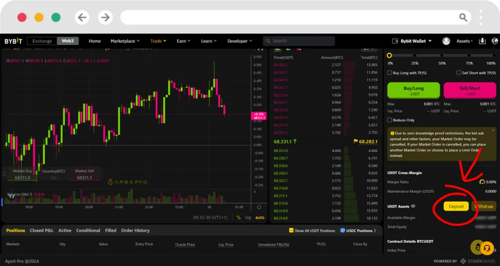
Task: Click the TradingView logo on chart
Action: click(x=11, y=196)
